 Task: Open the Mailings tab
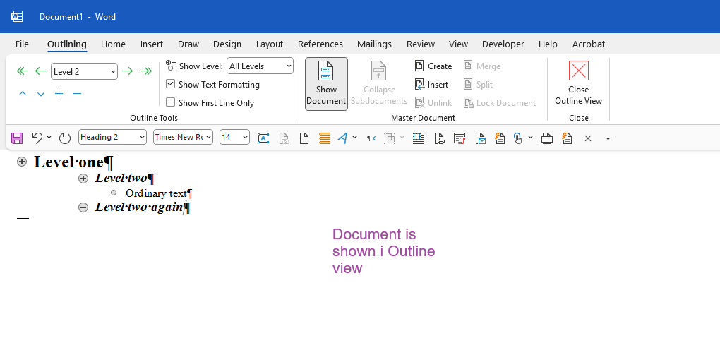tap(374, 44)
